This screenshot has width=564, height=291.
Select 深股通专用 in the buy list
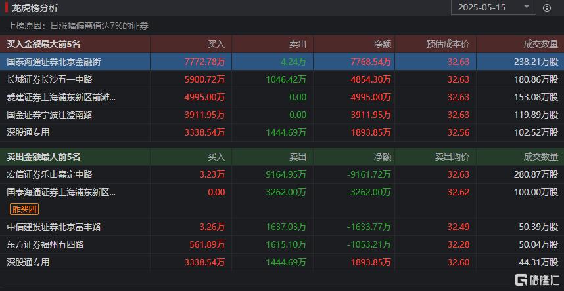(x=28, y=132)
